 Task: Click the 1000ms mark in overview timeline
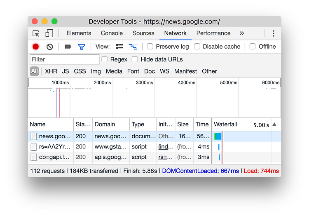pyautogui.click(x=60, y=83)
